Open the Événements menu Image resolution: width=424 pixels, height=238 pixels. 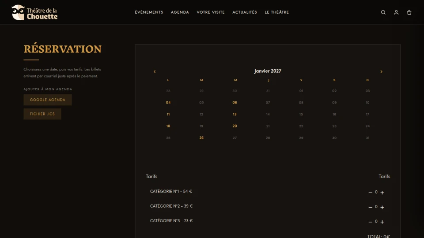[149, 12]
